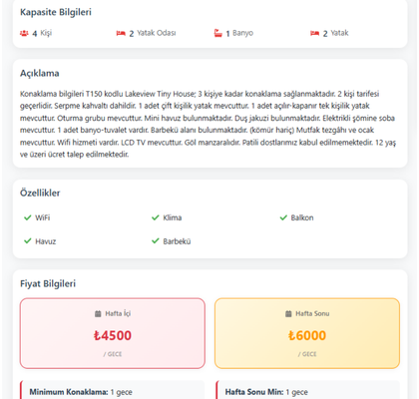Click the Kapasite Bilgileri section heading
419x399 pixels.
[56, 12]
